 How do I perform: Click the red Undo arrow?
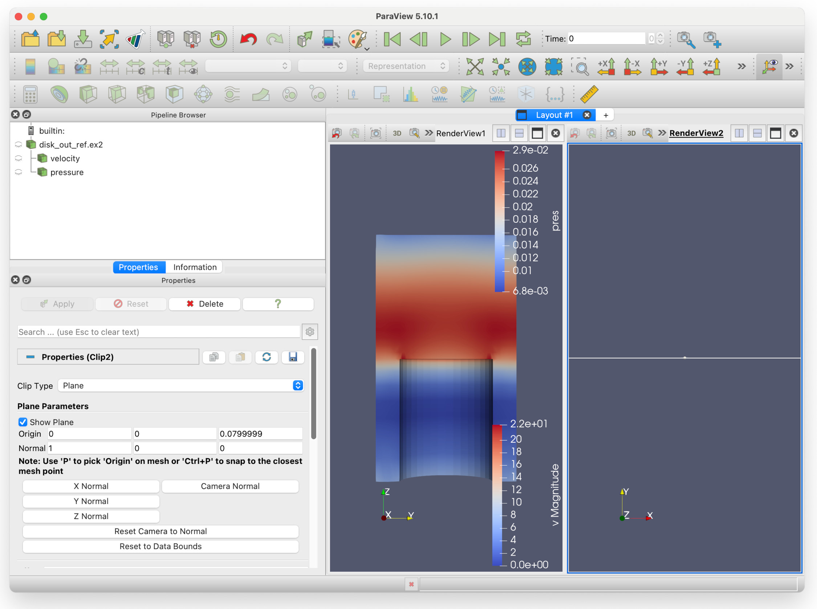pos(248,39)
